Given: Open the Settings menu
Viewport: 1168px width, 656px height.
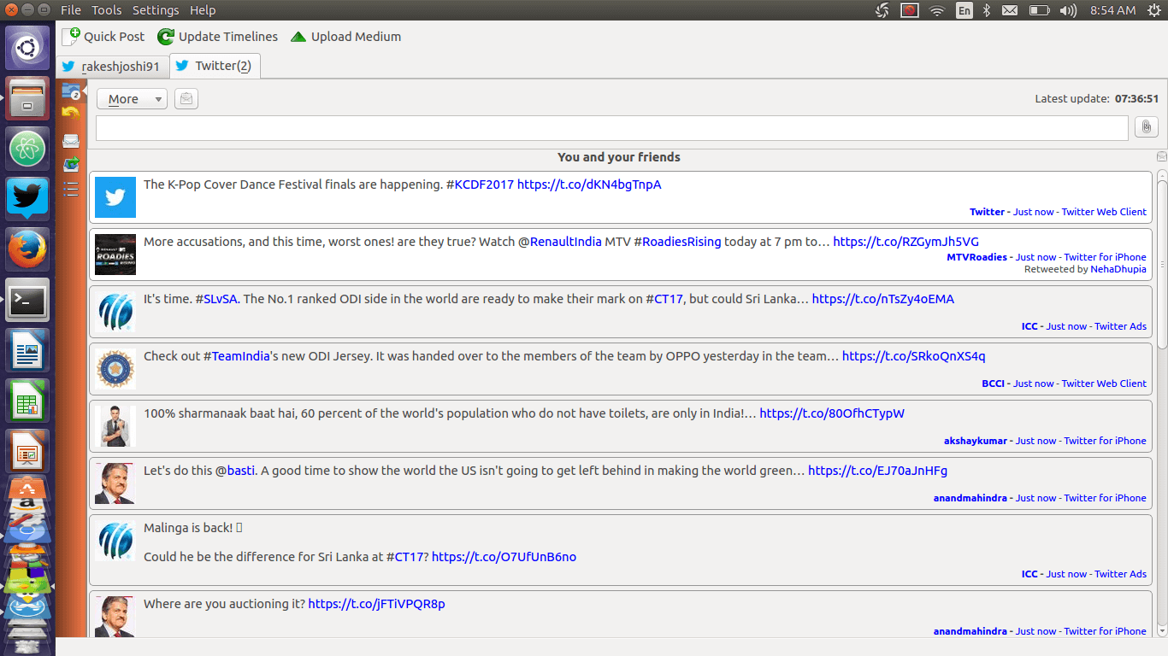Looking at the screenshot, I should coord(156,10).
